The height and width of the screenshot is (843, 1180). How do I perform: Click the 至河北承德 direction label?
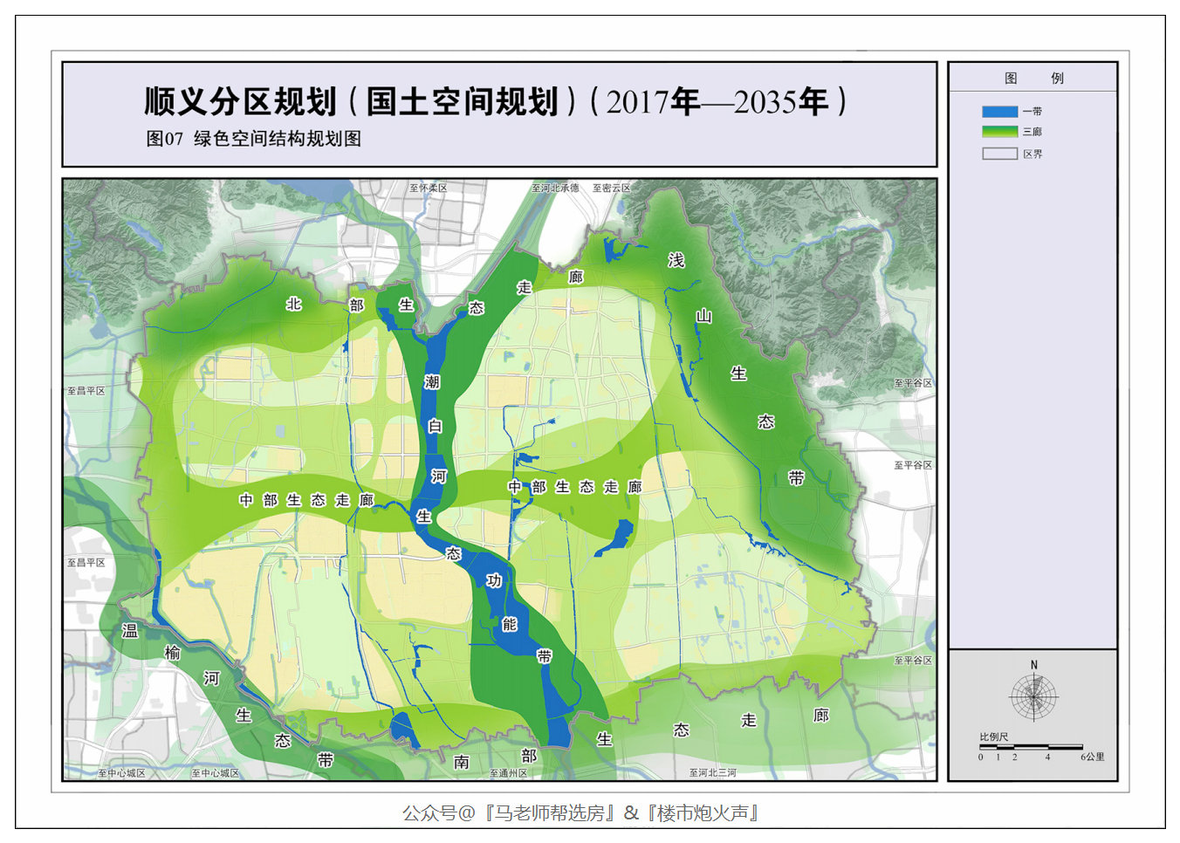tap(555, 188)
